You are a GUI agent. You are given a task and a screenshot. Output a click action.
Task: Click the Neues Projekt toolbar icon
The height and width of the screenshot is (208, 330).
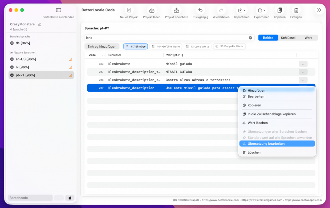[129, 10]
